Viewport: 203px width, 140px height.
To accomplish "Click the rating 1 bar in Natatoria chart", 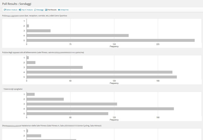I will coord(27,131).
